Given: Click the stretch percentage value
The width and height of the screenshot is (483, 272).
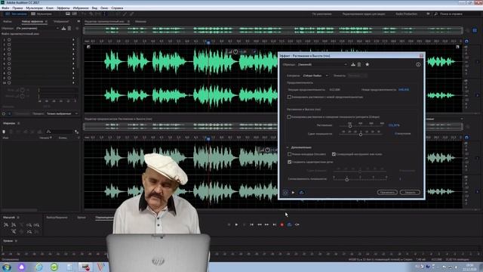Looking at the screenshot, I should (394, 125).
